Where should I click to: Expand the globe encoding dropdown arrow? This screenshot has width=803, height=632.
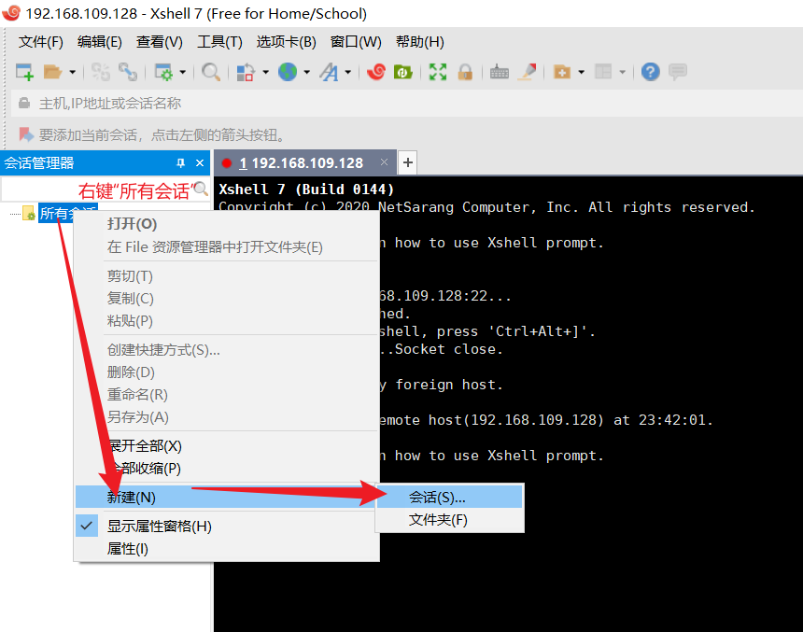point(307,72)
